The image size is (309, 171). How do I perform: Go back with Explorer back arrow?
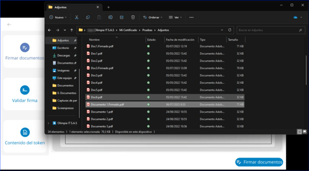(49, 30)
